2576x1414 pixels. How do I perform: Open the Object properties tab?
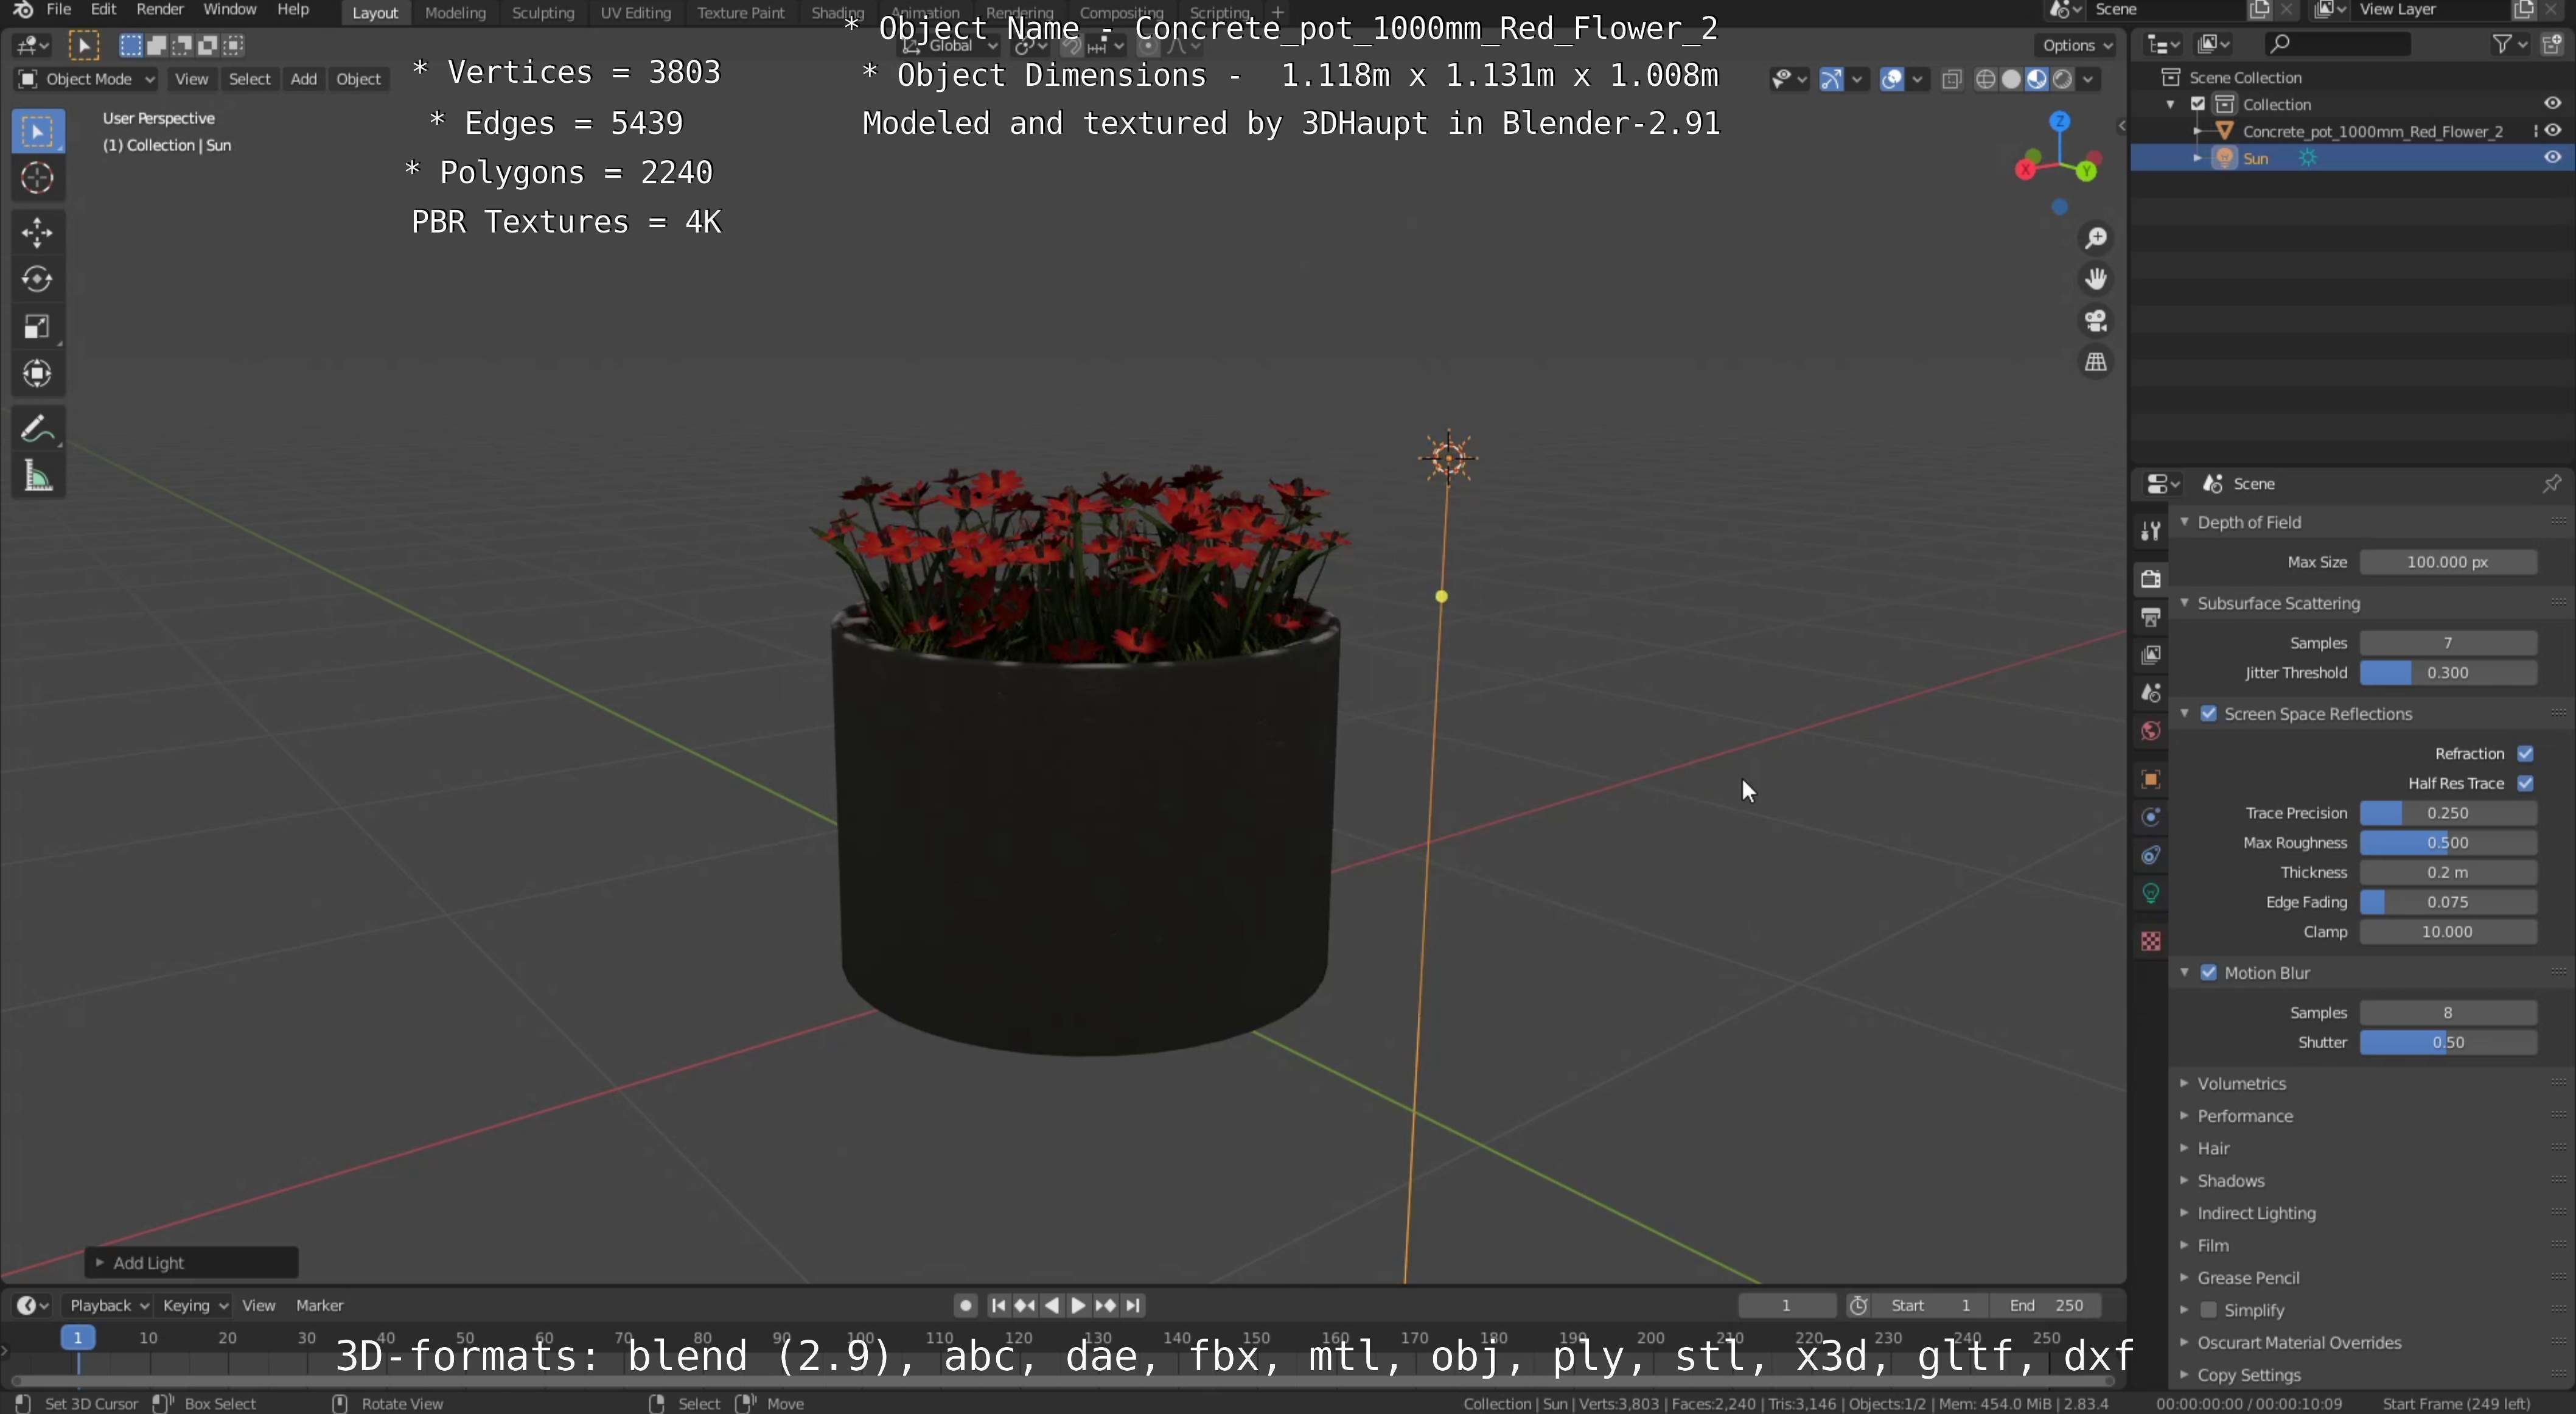[2151, 779]
